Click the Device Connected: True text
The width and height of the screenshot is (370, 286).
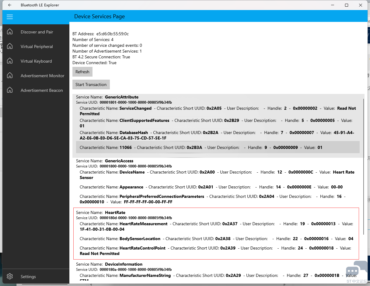tap(94, 63)
